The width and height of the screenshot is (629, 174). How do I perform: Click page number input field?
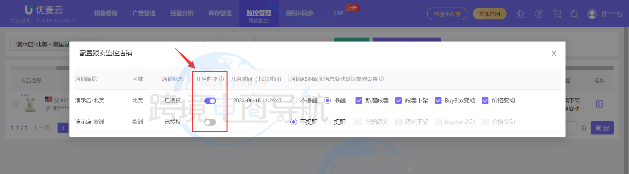click(x=571, y=128)
